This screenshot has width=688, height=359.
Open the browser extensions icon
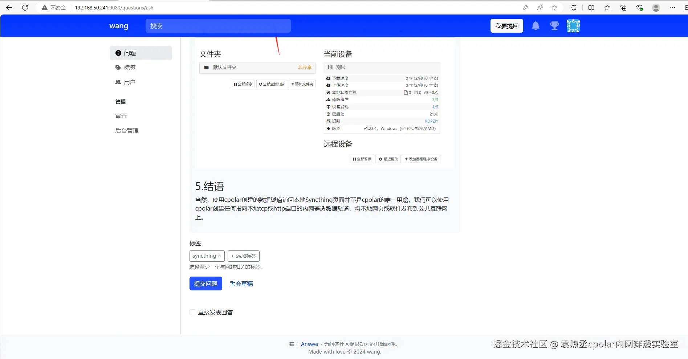pos(574,7)
